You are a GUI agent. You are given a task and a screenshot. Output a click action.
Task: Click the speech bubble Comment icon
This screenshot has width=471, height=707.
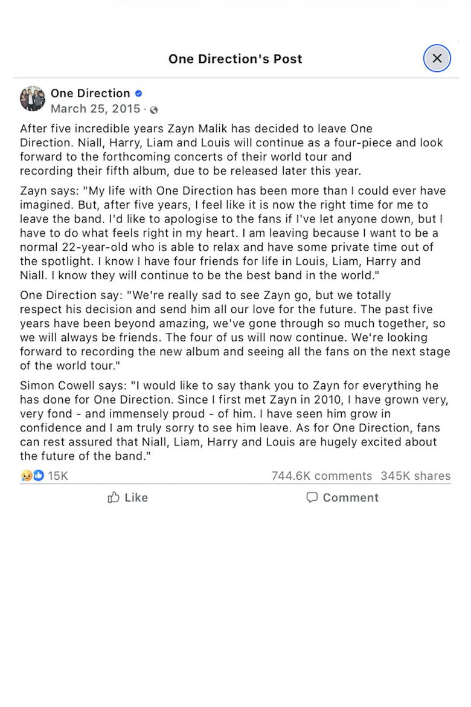(x=312, y=497)
